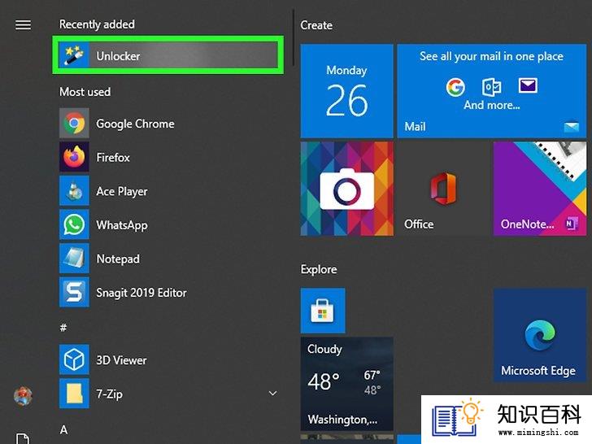The width and height of the screenshot is (592, 444).
Task: Click the Recently added heading
Action: (97, 24)
